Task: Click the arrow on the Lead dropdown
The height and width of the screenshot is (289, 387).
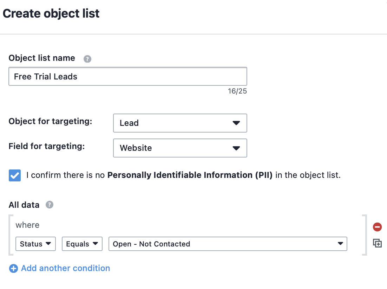Action: pyautogui.click(x=236, y=123)
